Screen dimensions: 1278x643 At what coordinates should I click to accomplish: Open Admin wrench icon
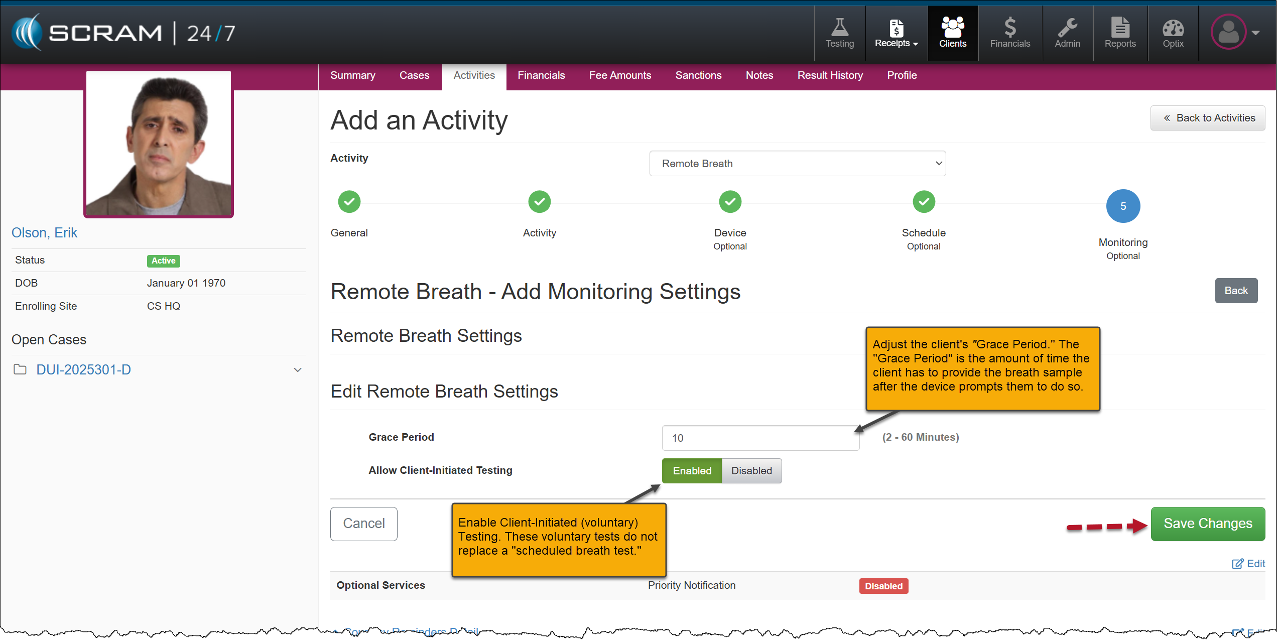pos(1067,28)
